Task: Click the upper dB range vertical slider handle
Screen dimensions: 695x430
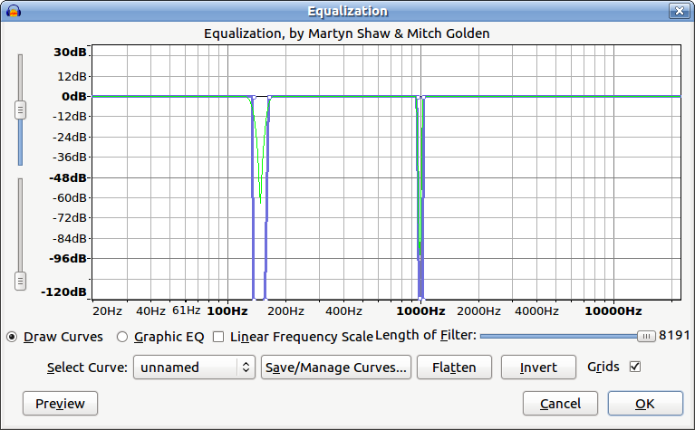Action: (20, 110)
